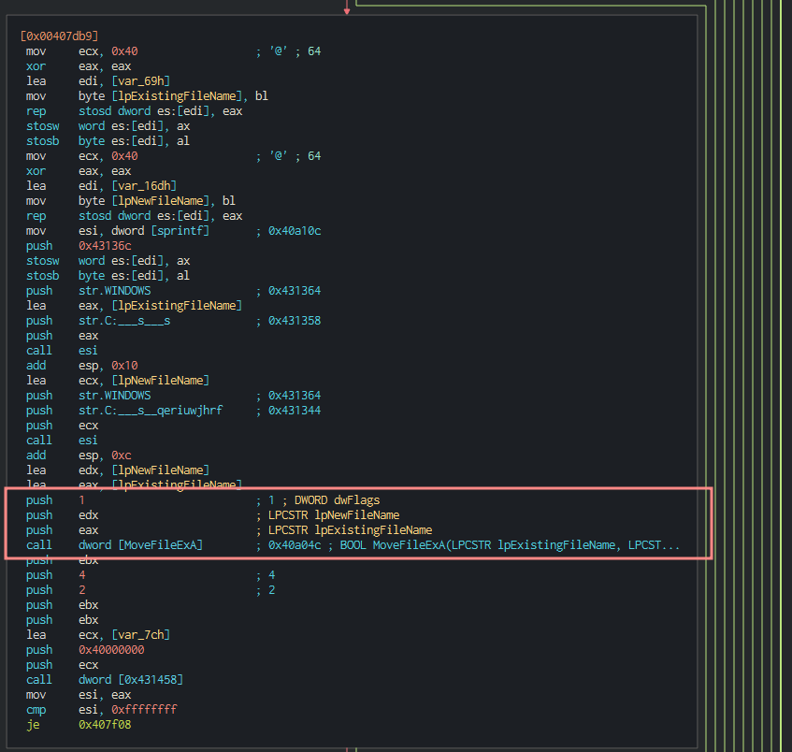Open the str.C:___s__qeriuwjhrf string reference

150,410
